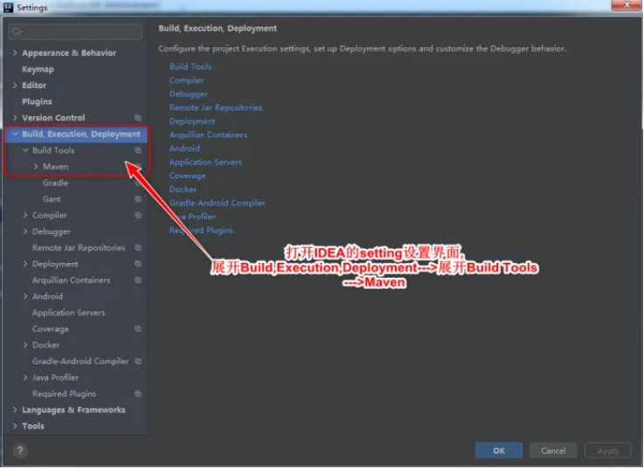The image size is (644, 469).
Task: Open the Compiler link
Action: [x=186, y=80]
